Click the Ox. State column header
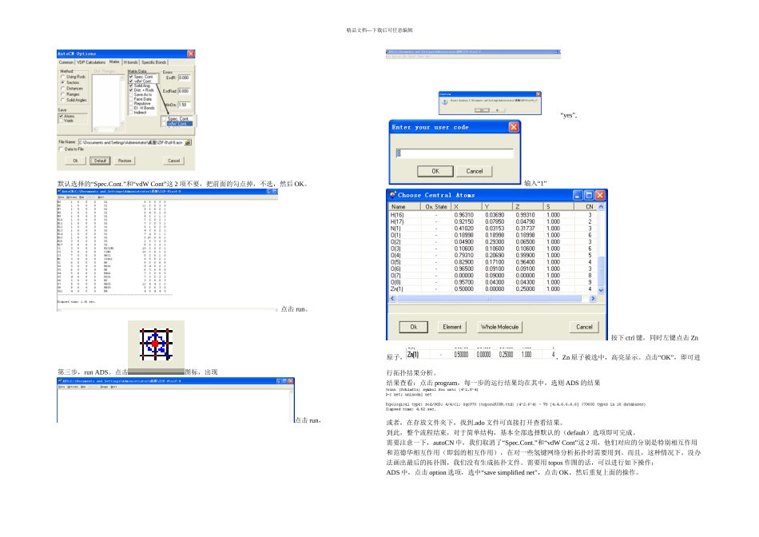The image size is (759, 537). (436, 207)
